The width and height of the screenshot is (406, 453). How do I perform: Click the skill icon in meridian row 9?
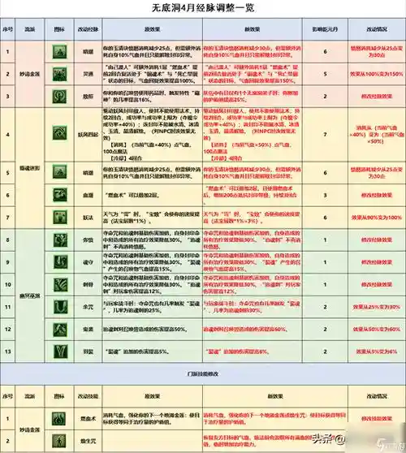pyautogui.click(x=60, y=262)
